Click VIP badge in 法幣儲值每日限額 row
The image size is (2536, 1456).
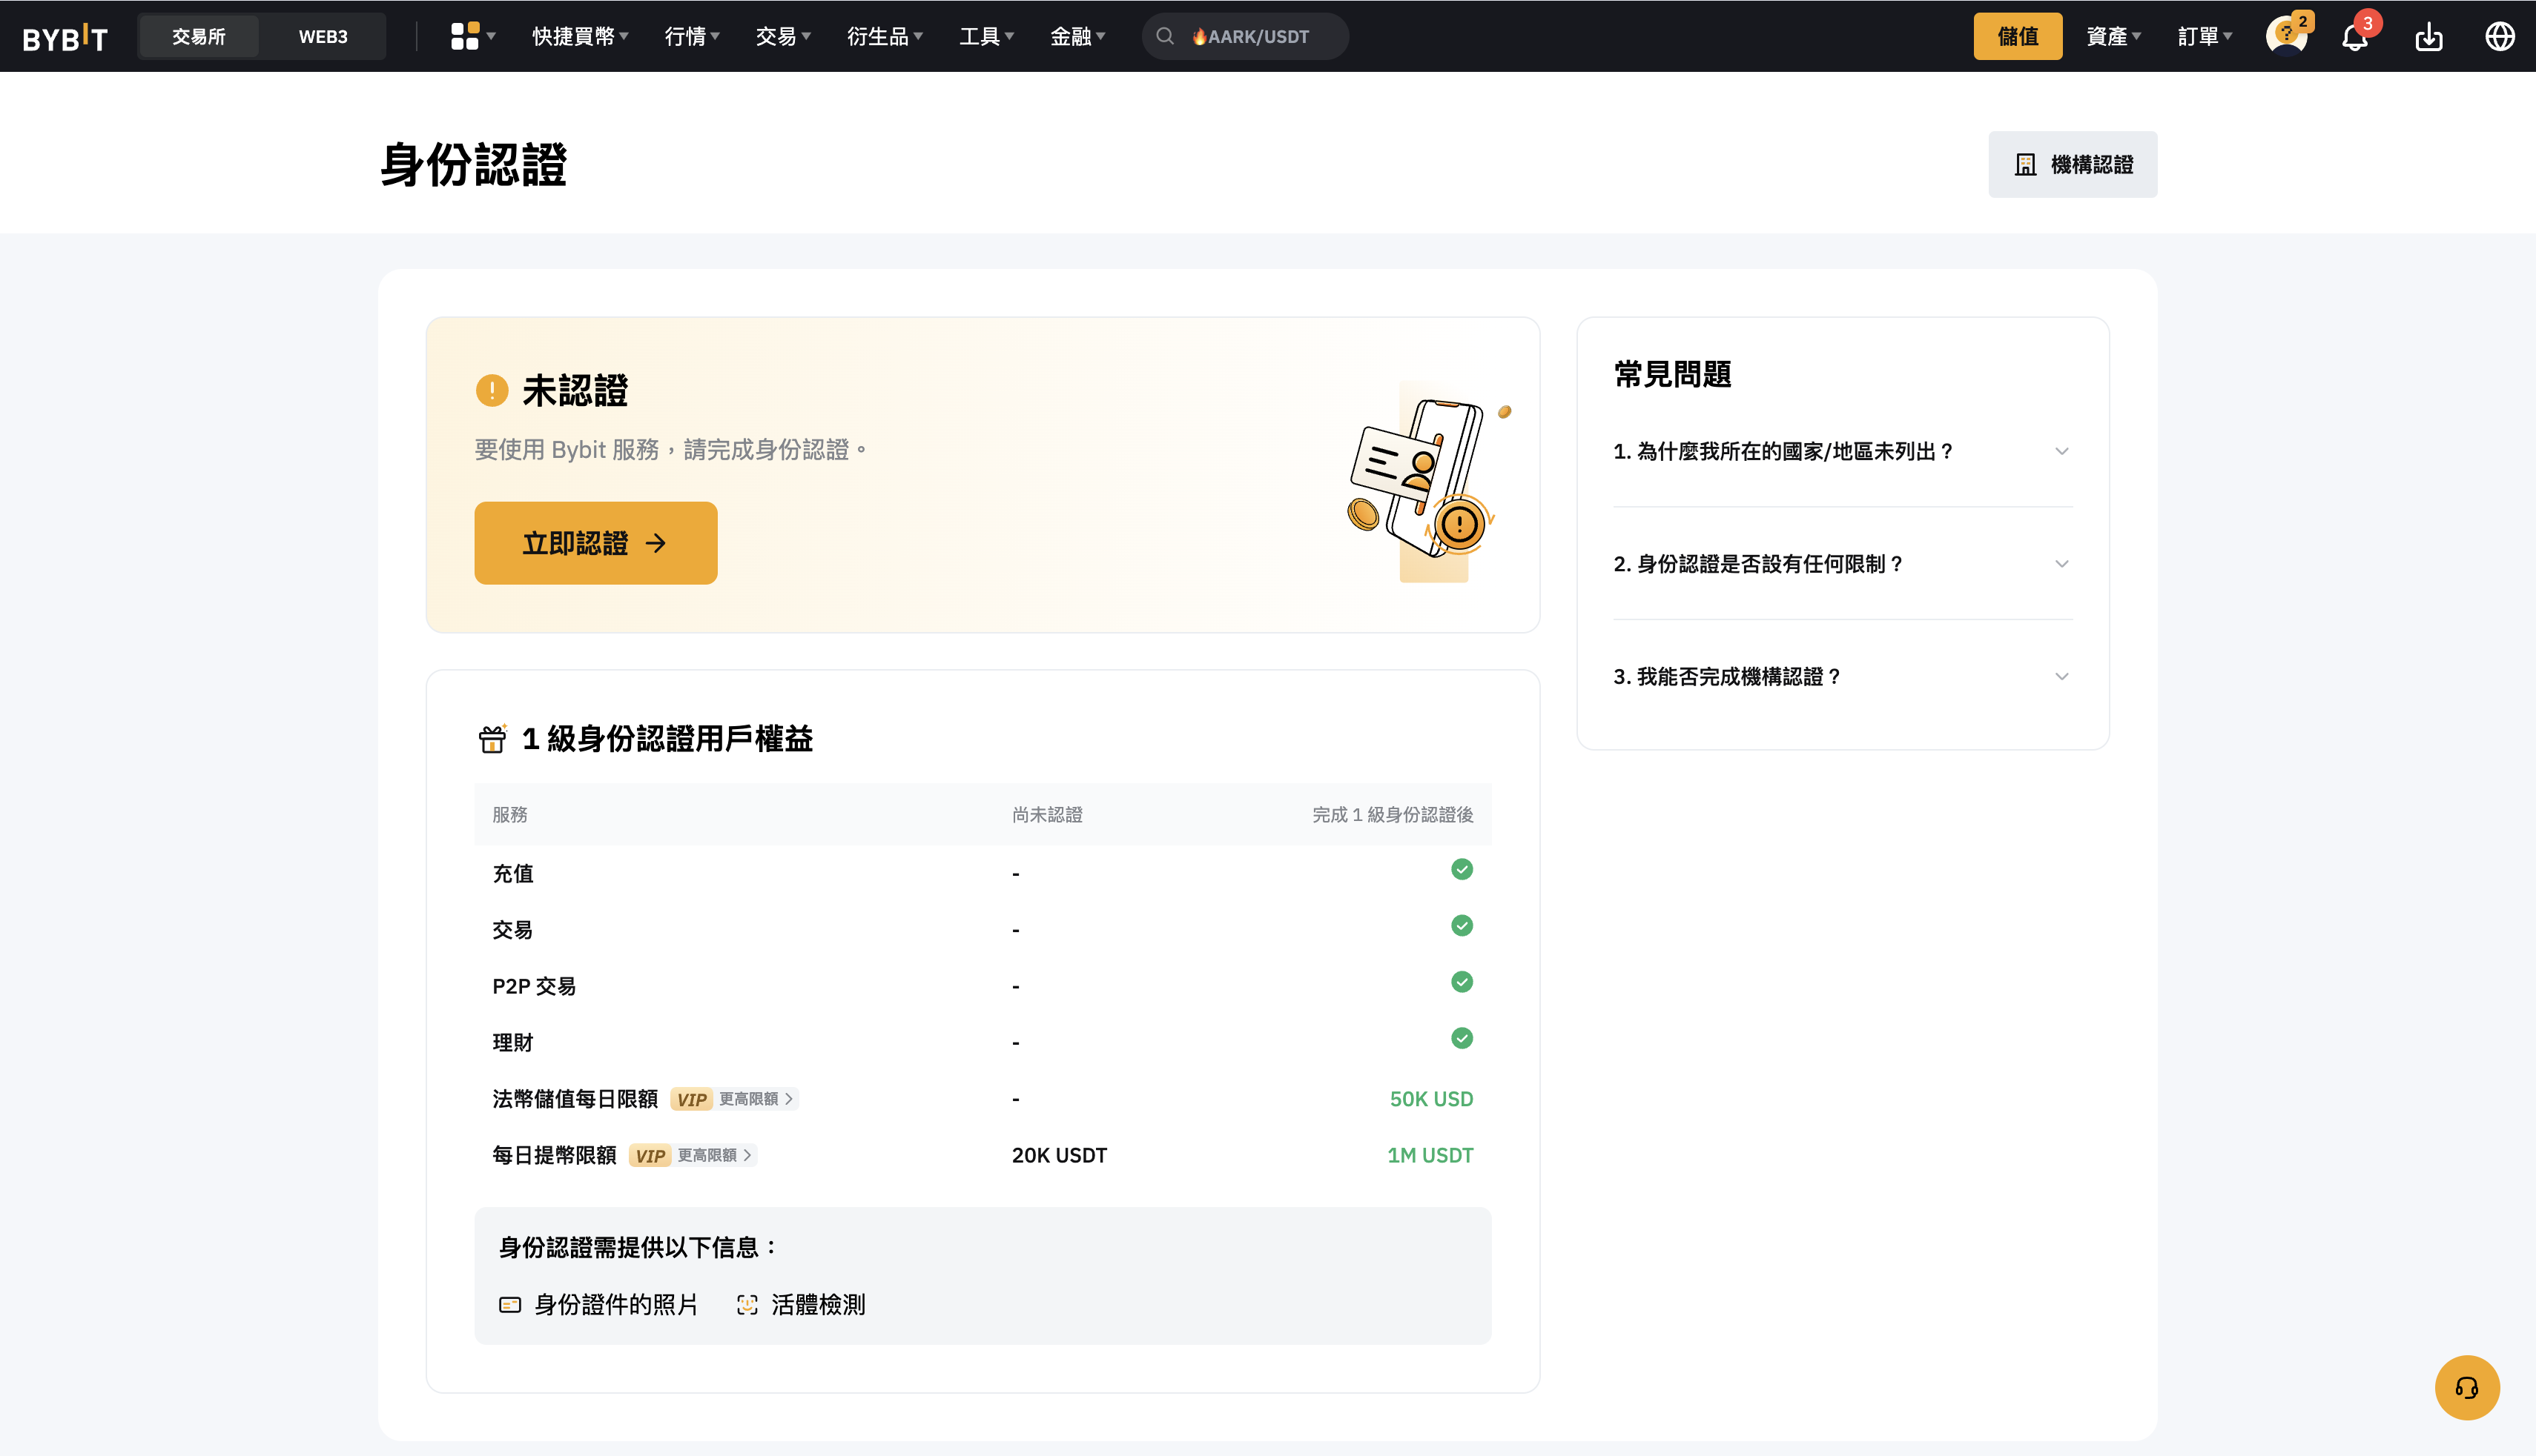(x=692, y=1099)
